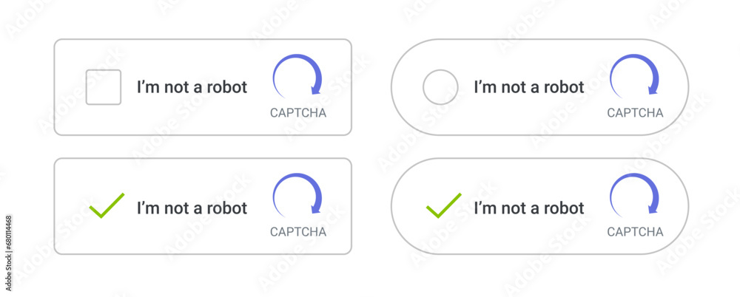
Task: Toggle the green checkmark in the pill-shaped widget
Action: click(443, 205)
